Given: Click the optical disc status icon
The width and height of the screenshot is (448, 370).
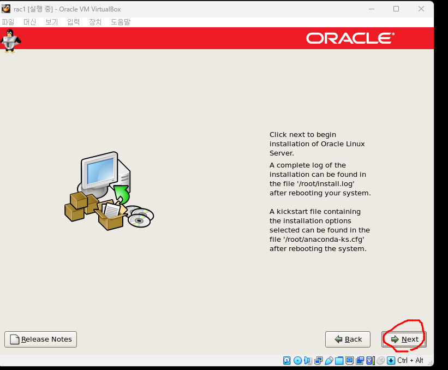Looking at the screenshot, I should point(297,361).
